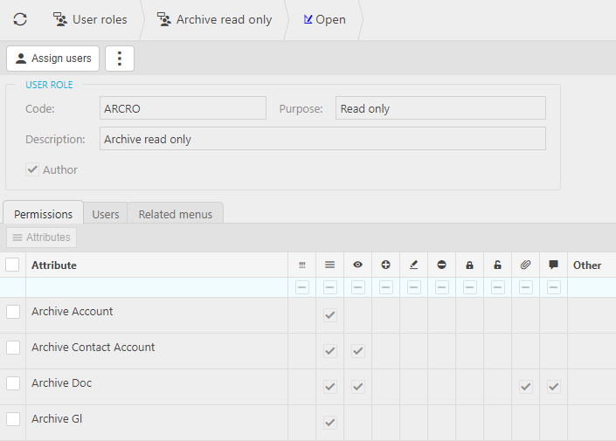Click the eye view-permission column icon

pos(357,265)
